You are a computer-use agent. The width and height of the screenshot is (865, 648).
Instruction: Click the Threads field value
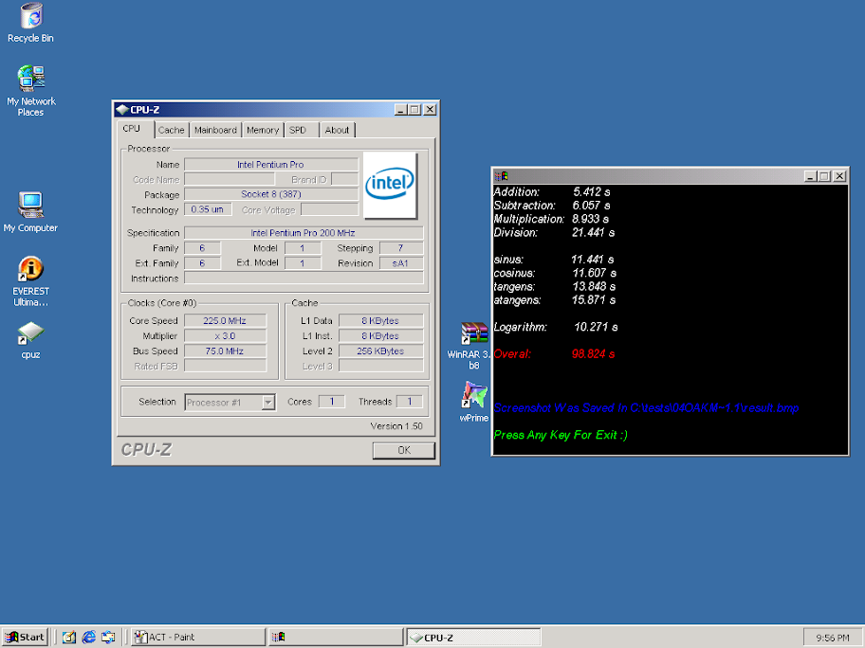point(410,402)
